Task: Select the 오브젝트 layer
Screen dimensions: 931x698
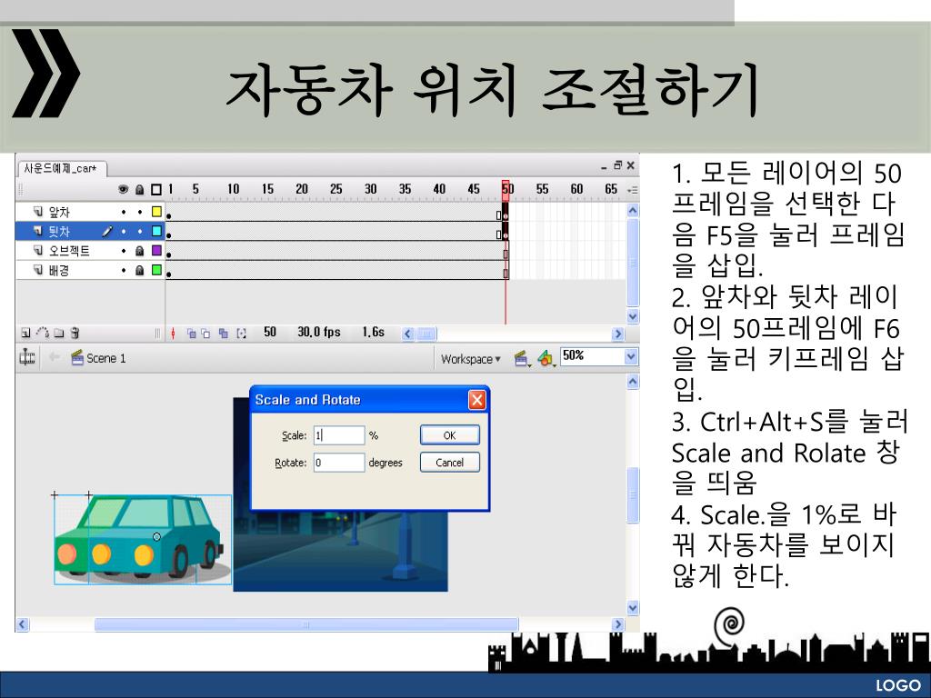Action: click(x=90, y=251)
